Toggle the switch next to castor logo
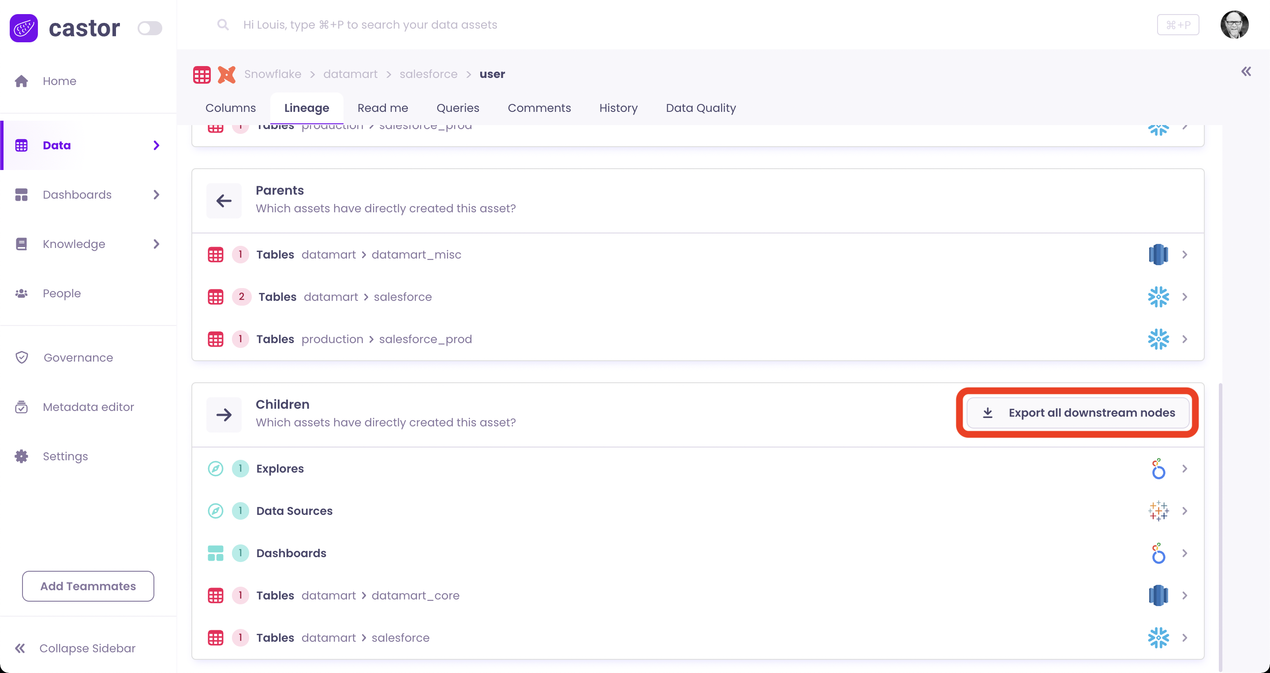1270x673 pixels. (x=150, y=28)
